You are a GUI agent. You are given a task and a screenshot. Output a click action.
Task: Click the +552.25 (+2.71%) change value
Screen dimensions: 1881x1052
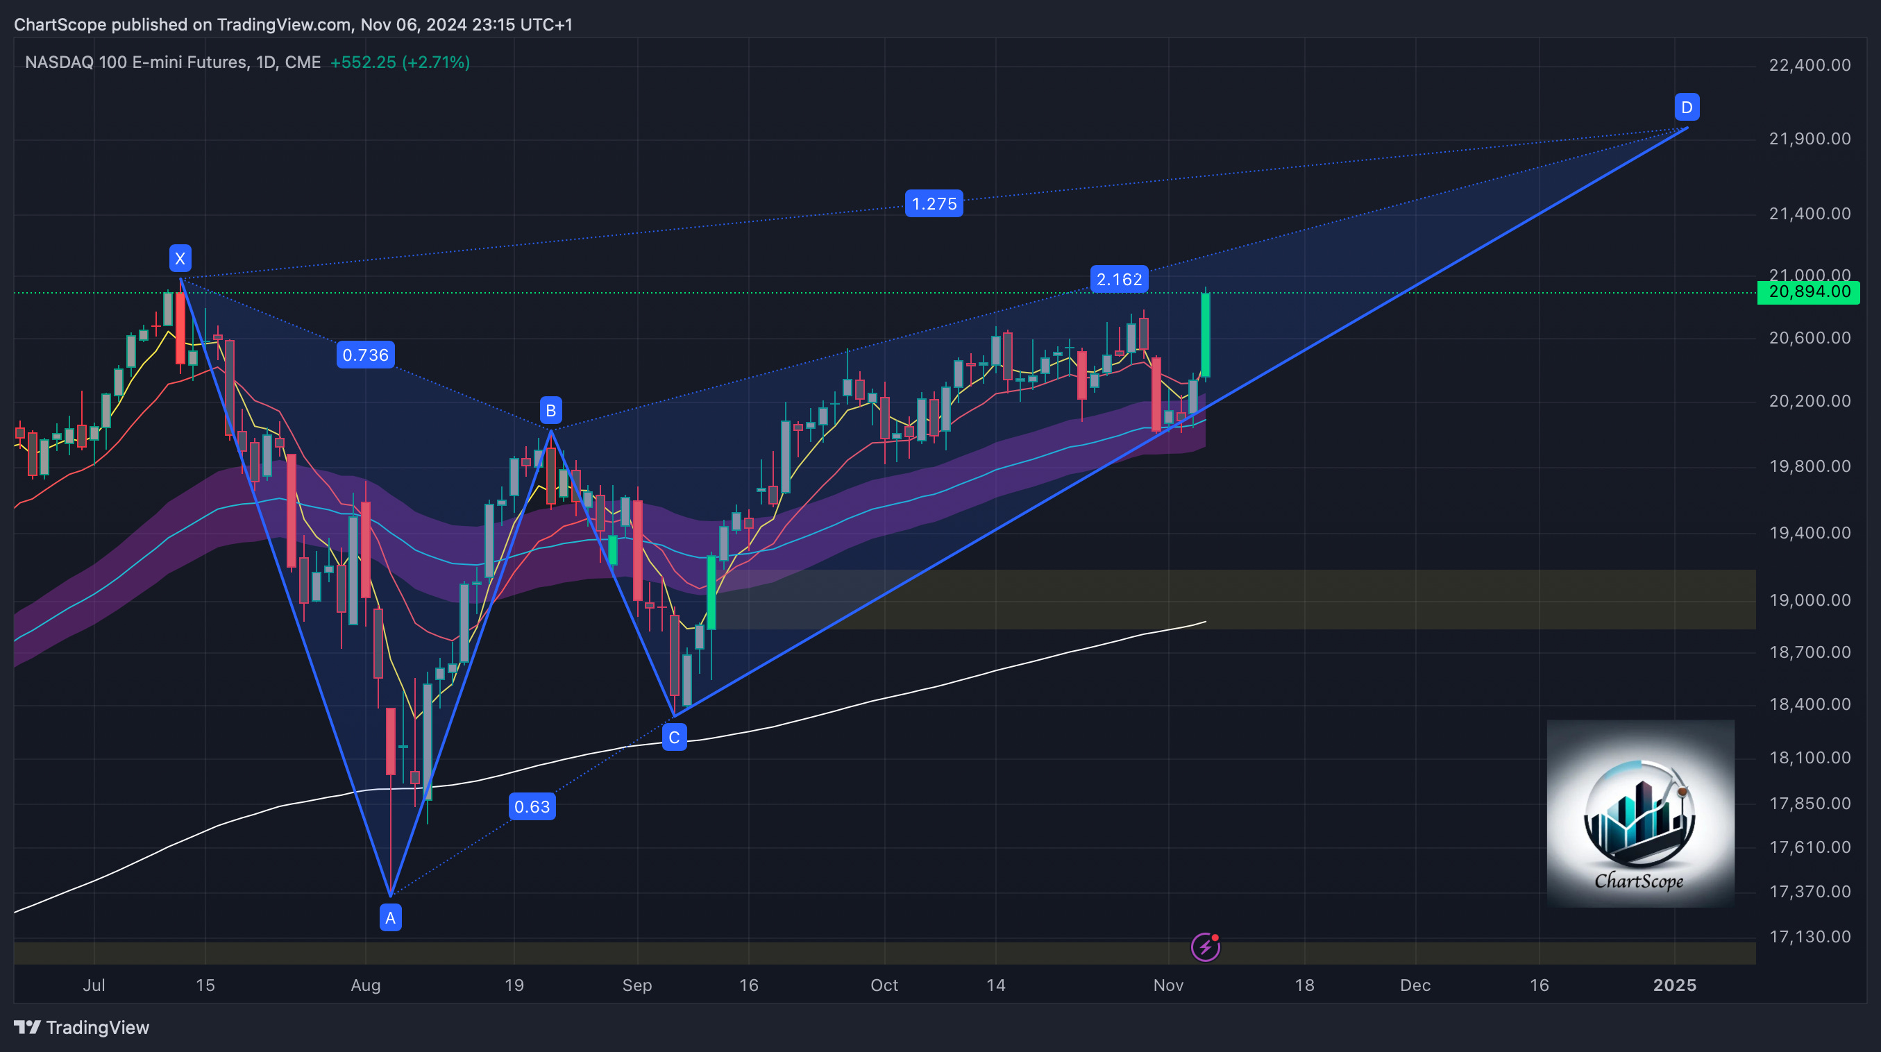[400, 62]
